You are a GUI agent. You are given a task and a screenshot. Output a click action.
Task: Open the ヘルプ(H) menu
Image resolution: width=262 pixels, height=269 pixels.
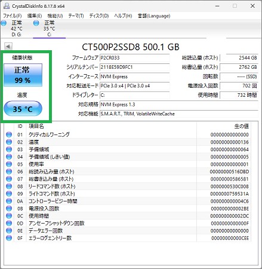click(x=123, y=16)
